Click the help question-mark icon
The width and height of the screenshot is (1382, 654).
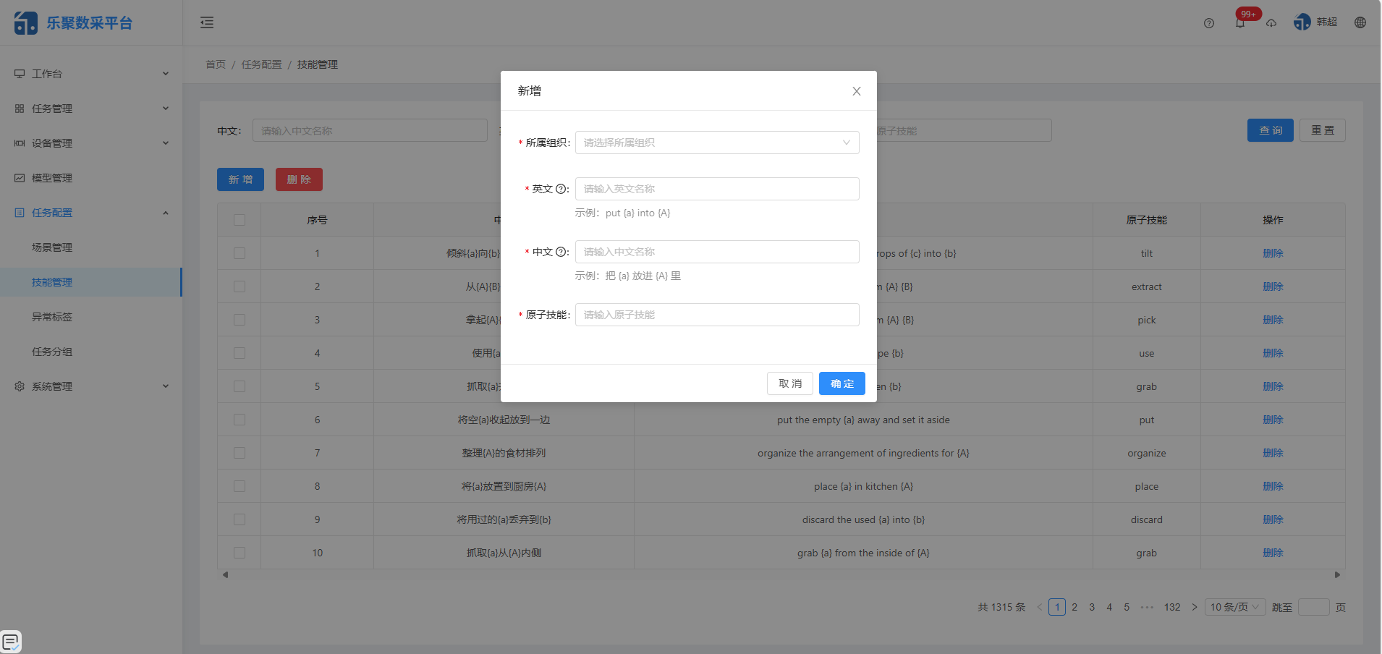[x=1208, y=22]
